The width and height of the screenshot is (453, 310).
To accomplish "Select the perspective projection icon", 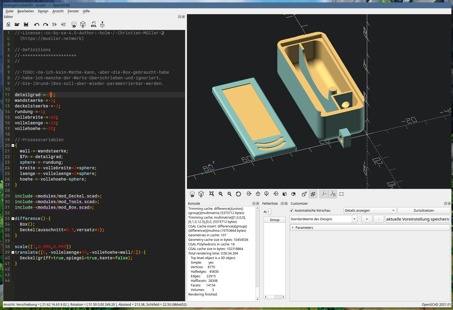I will [x=304, y=194].
